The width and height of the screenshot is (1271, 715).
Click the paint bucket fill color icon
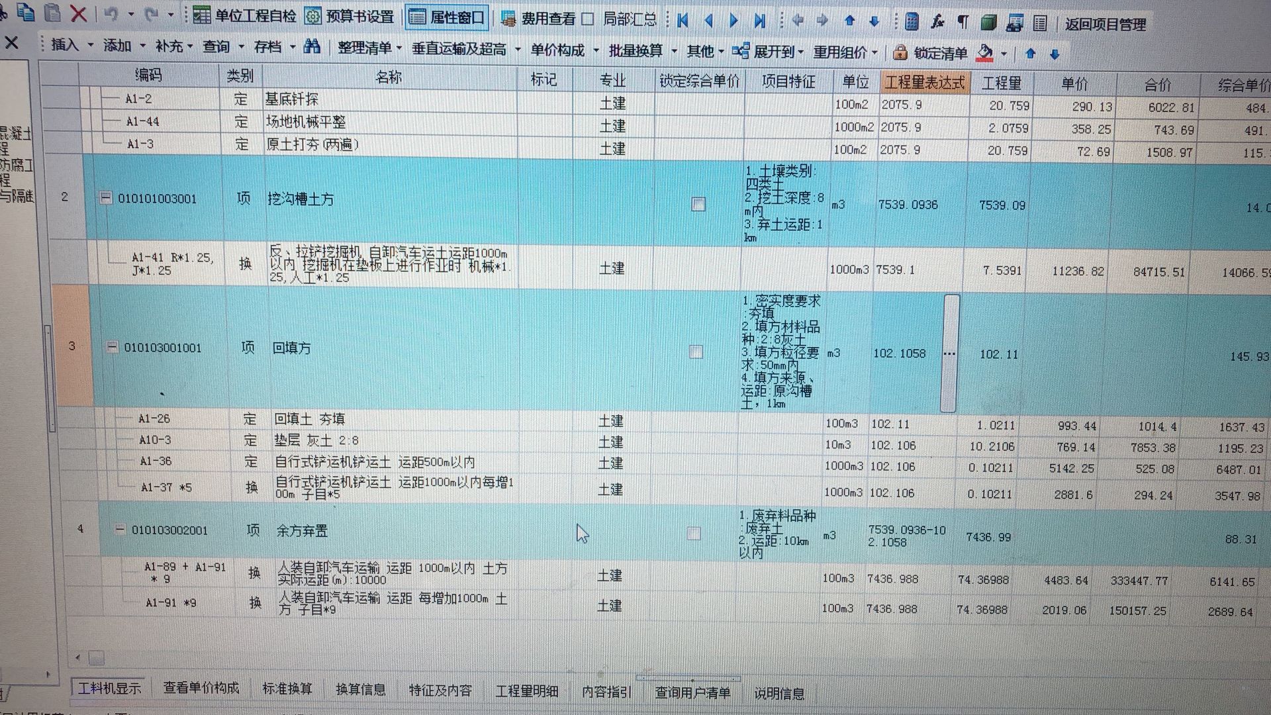tap(985, 53)
